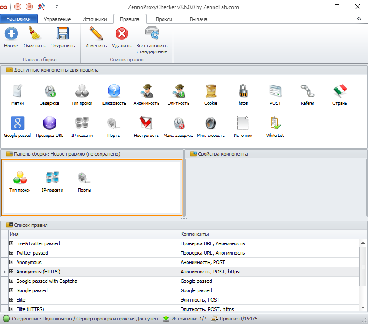The height and width of the screenshot is (324, 368).
Task: Select the Мин. скорость component icon
Action: pyautogui.click(x=210, y=124)
